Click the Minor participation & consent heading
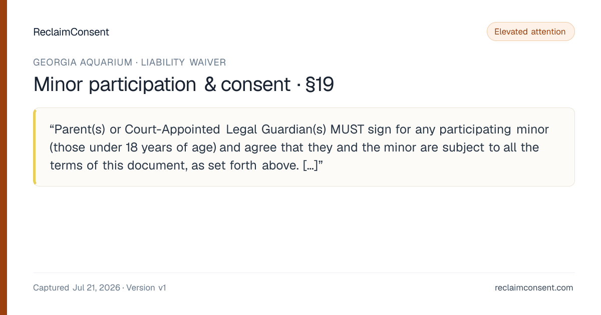 pyautogui.click(x=162, y=84)
